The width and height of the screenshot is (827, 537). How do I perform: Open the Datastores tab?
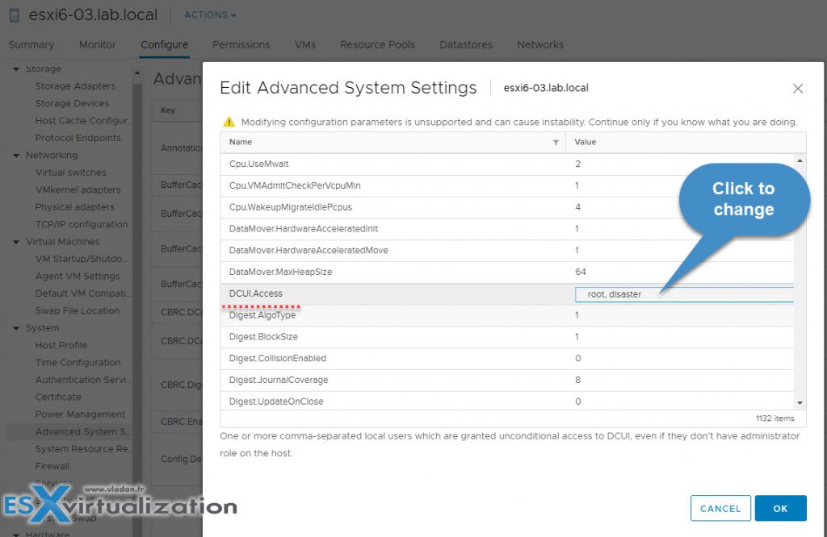466,45
